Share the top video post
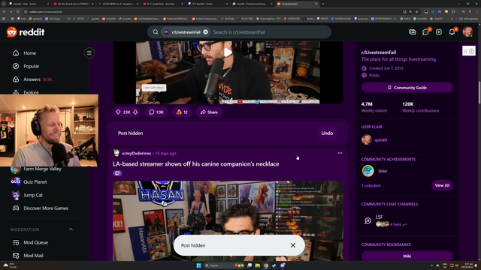Image resolution: width=481 pixels, height=270 pixels. click(209, 112)
